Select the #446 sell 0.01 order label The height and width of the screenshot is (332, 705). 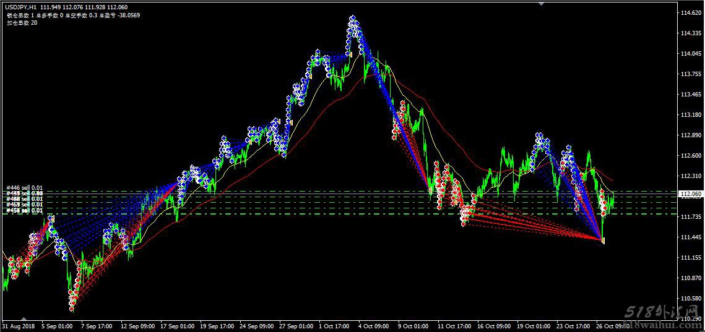(x=25, y=188)
